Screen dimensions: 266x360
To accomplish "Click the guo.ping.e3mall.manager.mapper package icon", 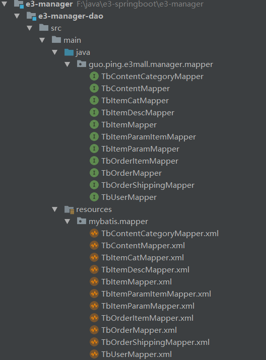I will tap(82, 64).
